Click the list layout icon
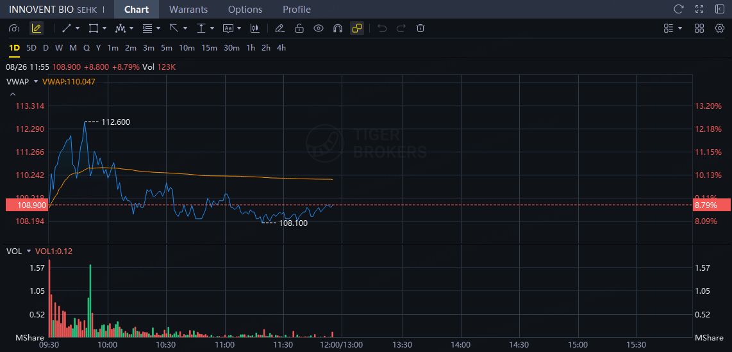The height and width of the screenshot is (352, 732). pos(669,28)
